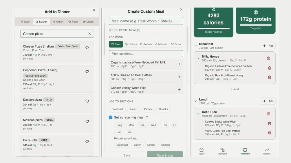Viewport: 291px width, 163px height.
Task: Select History in Add Food options
Action: click(131, 44)
